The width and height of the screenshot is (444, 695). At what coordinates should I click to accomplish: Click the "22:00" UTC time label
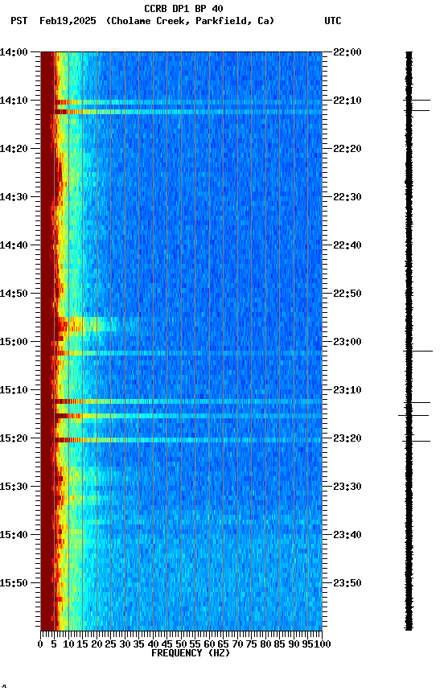[347, 52]
